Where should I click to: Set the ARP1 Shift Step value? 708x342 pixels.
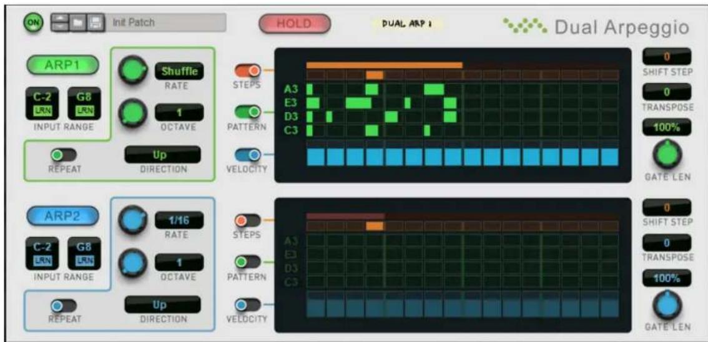point(667,57)
